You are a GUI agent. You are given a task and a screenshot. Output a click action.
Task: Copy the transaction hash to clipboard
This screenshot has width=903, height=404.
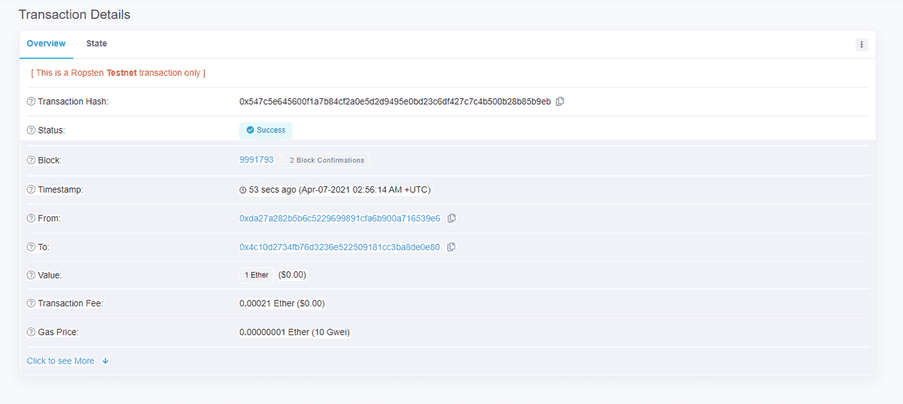pos(560,101)
